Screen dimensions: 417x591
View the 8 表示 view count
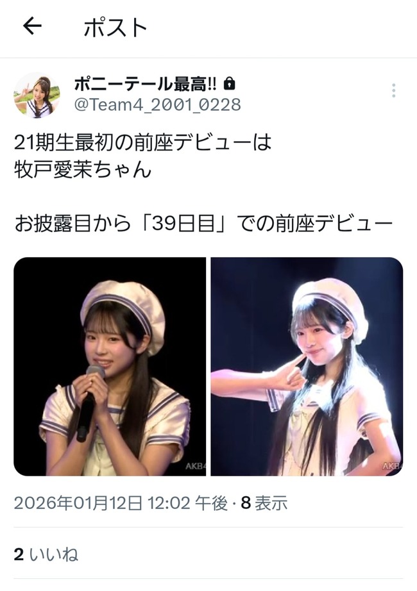(x=264, y=503)
